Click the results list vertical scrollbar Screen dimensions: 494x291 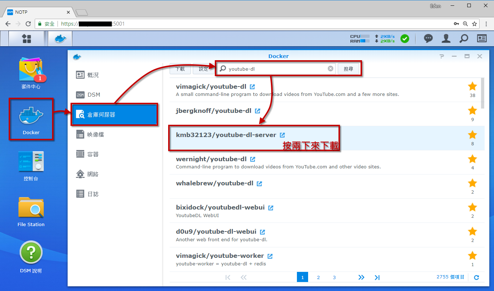click(x=482, y=93)
